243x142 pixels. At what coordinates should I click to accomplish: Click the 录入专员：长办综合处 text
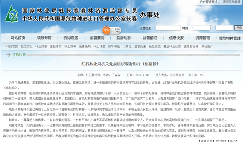170,75
